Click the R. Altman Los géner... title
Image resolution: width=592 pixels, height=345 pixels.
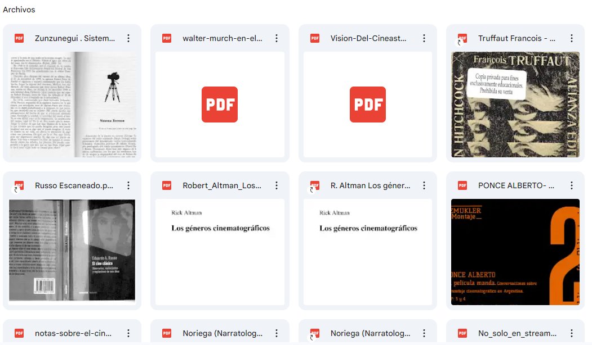(370, 185)
